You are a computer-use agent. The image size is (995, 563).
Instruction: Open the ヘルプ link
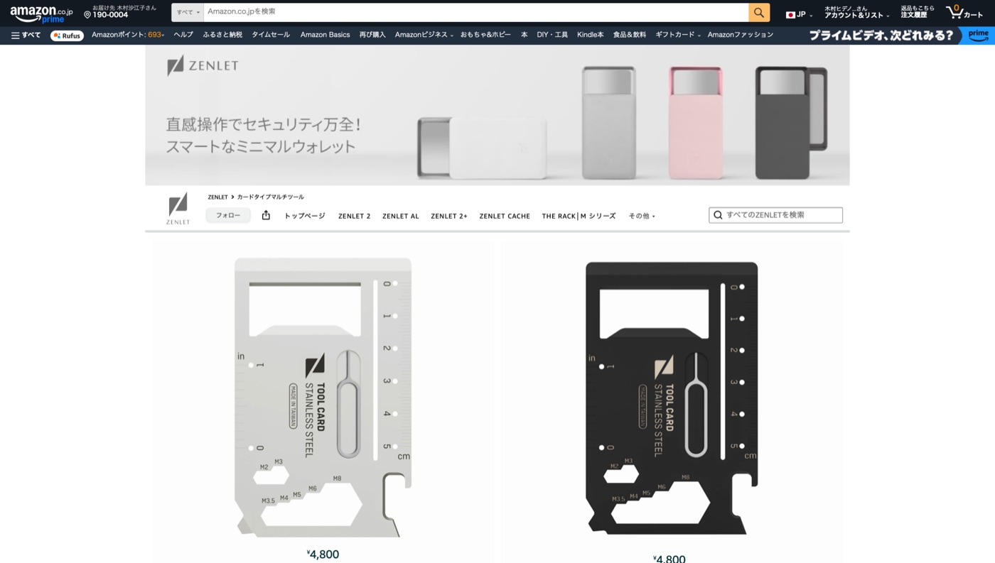[x=183, y=35]
